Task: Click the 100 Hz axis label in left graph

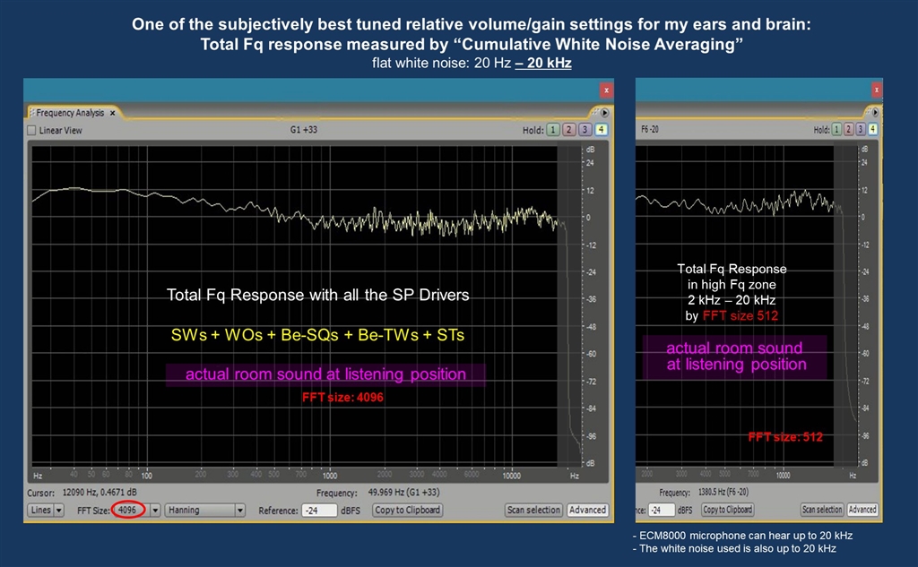Action: (146, 476)
